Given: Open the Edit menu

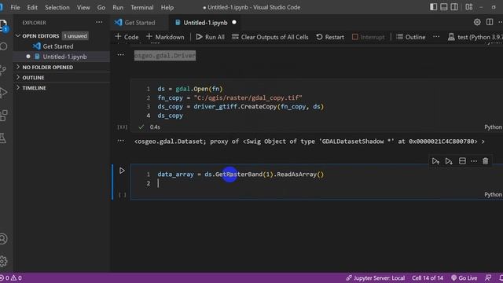Looking at the screenshot, I should (x=32, y=7).
